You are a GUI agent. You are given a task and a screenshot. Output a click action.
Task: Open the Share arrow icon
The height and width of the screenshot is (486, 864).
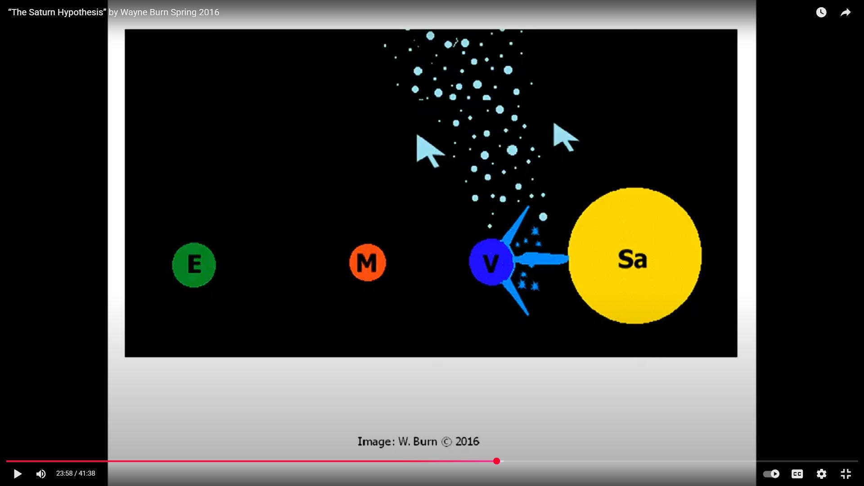click(x=846, y=13)
